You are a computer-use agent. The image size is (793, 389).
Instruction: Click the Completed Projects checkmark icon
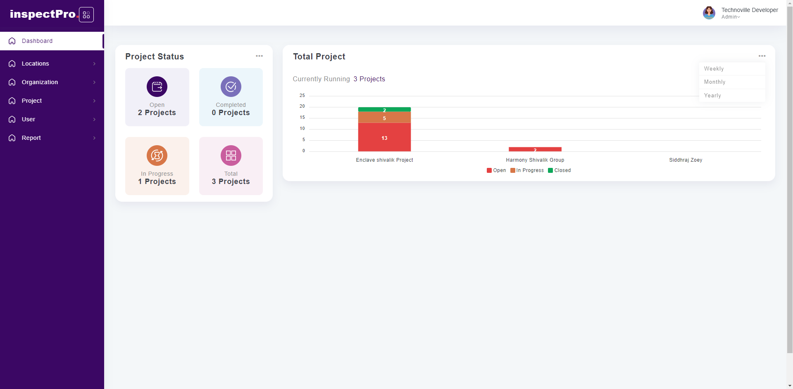[x=231, y=87]
